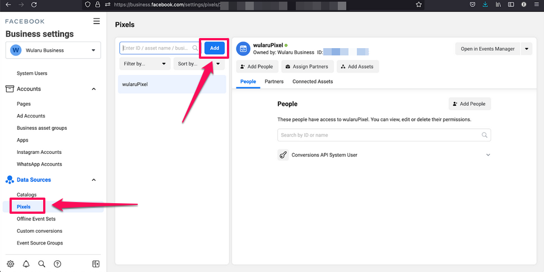Open the settings gear at sidebar bottom
The image size is (544, 272).
tap(11, 264)
